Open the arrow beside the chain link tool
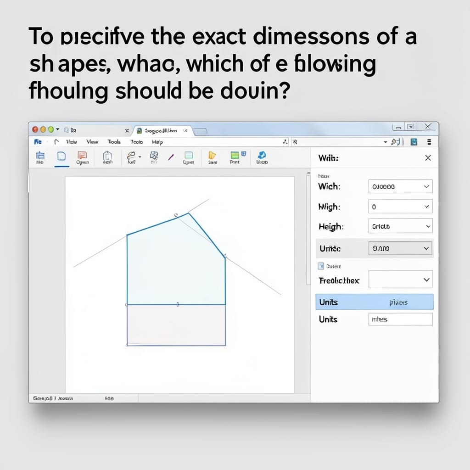 [140, 157]
